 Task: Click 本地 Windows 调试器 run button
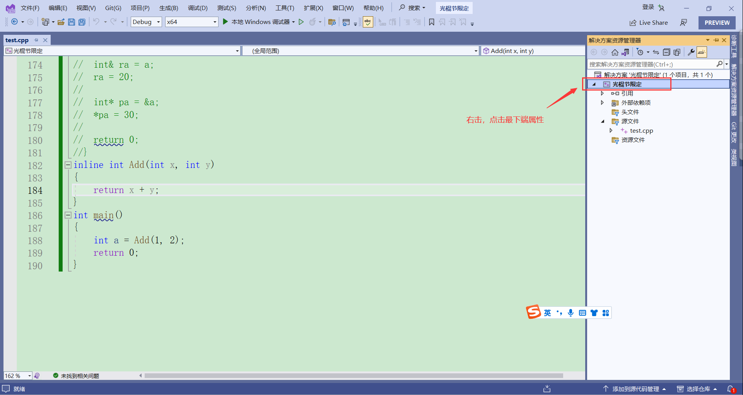pyautogui.click(x=256, y=22)
